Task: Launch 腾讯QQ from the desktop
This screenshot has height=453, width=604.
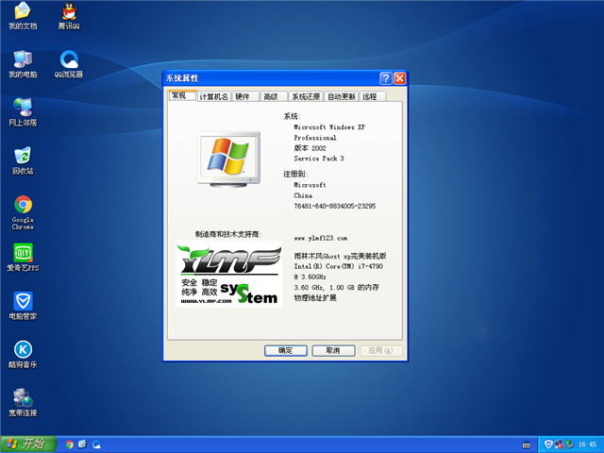Action: (69, 15)
